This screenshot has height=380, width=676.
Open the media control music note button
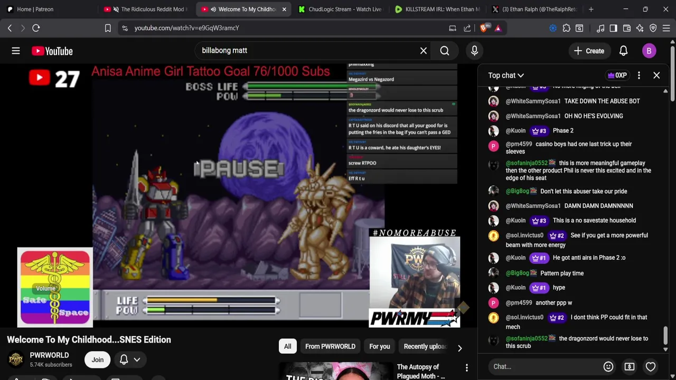point(600,28)
